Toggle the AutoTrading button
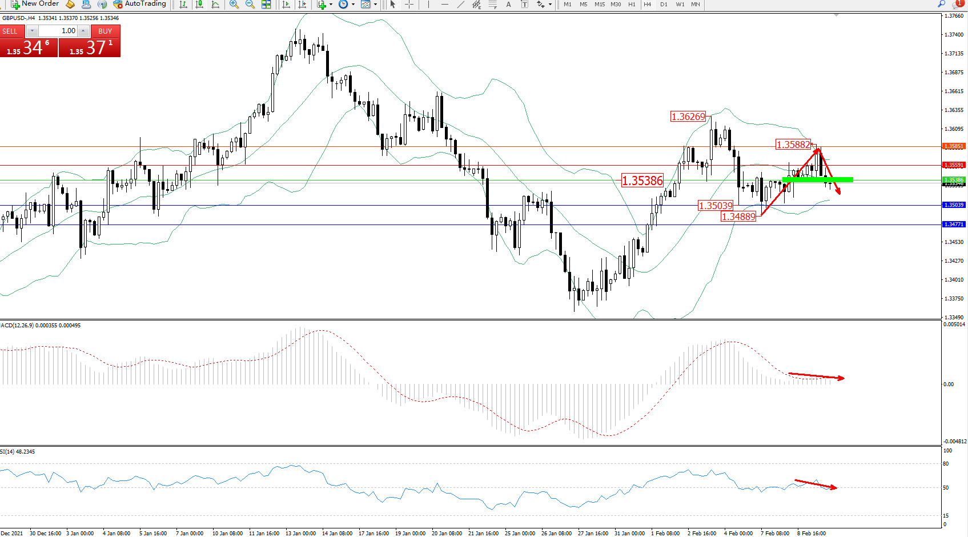The width and height of the screenshot is (968, 537). click(140, 4)
